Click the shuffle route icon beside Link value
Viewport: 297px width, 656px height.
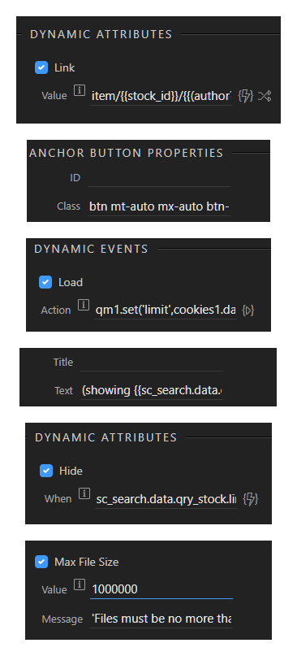(x=265, y=96)
